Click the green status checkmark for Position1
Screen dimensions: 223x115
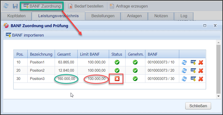point(117,62)
